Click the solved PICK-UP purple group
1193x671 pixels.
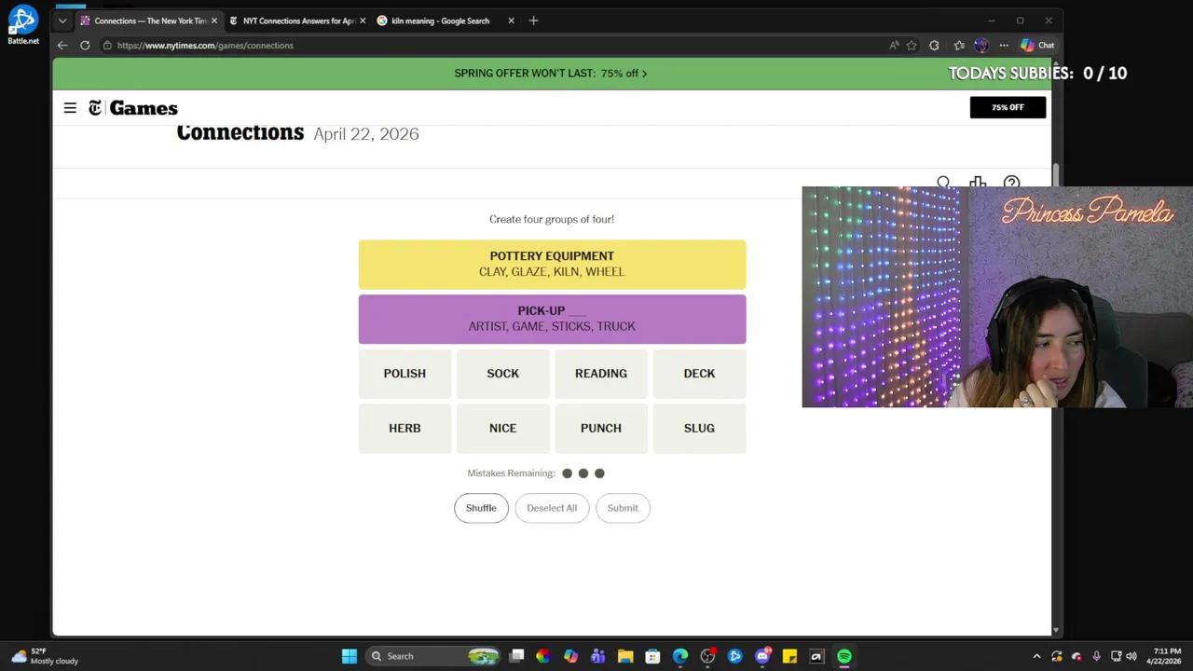coord(552,319)
